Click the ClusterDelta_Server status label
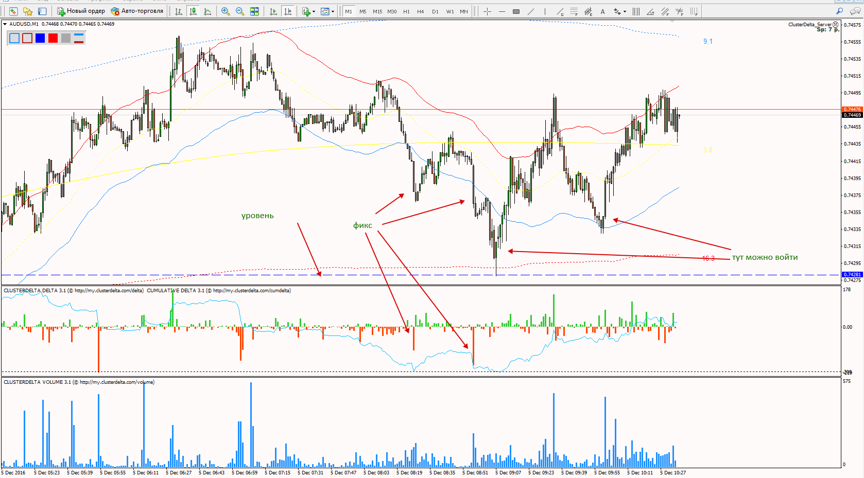The image size is (864, 478). [810, 24]
